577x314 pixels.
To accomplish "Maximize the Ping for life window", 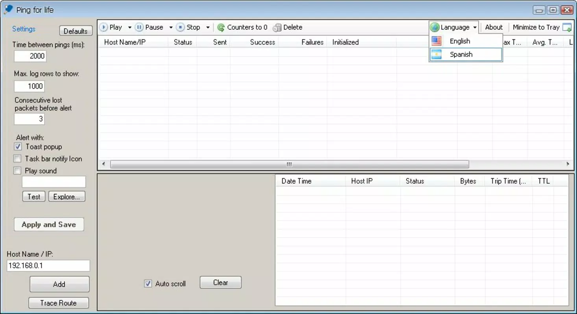I will click(x=553, y=10).
